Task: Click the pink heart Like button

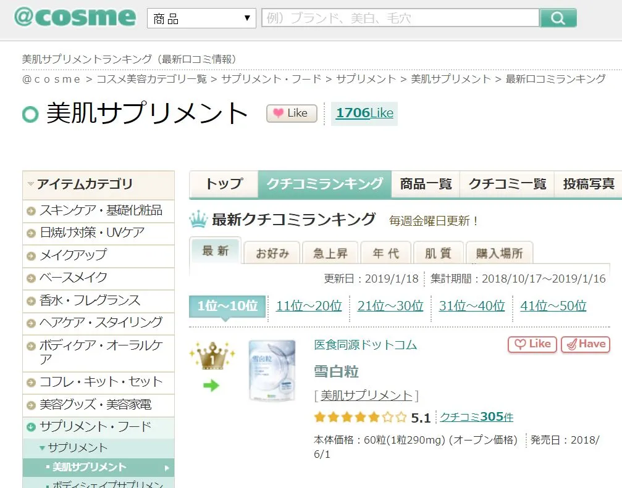Action: [x=292, y=114]
